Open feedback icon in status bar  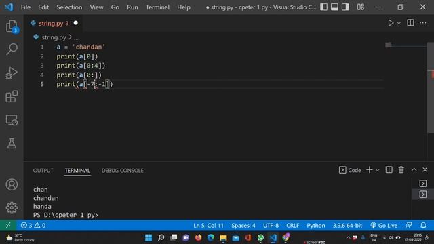[409, 226]
